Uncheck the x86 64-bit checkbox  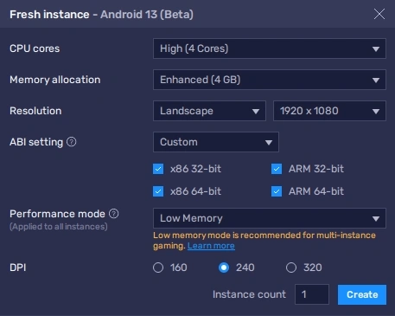[x=158, y=191]
